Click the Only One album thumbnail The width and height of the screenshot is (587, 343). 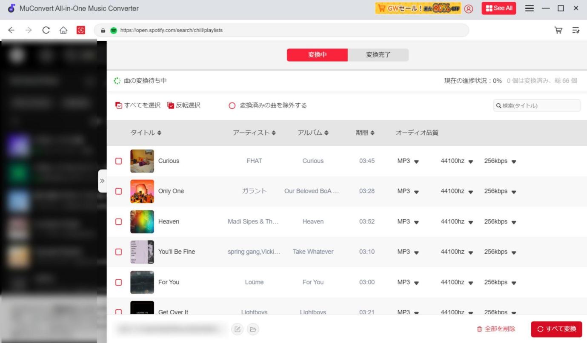tap(142, 191)
